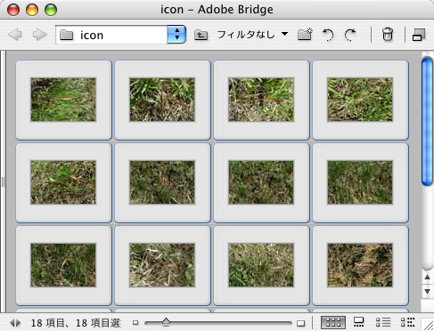Click the thumbnail size slider handle

(166, 322)
